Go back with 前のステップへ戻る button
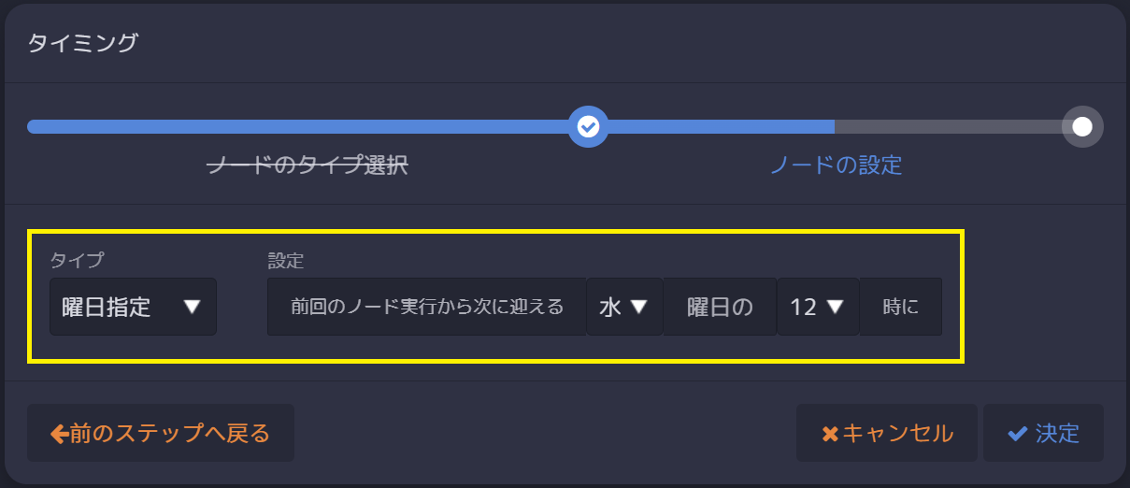 click(x=161, y=434)
